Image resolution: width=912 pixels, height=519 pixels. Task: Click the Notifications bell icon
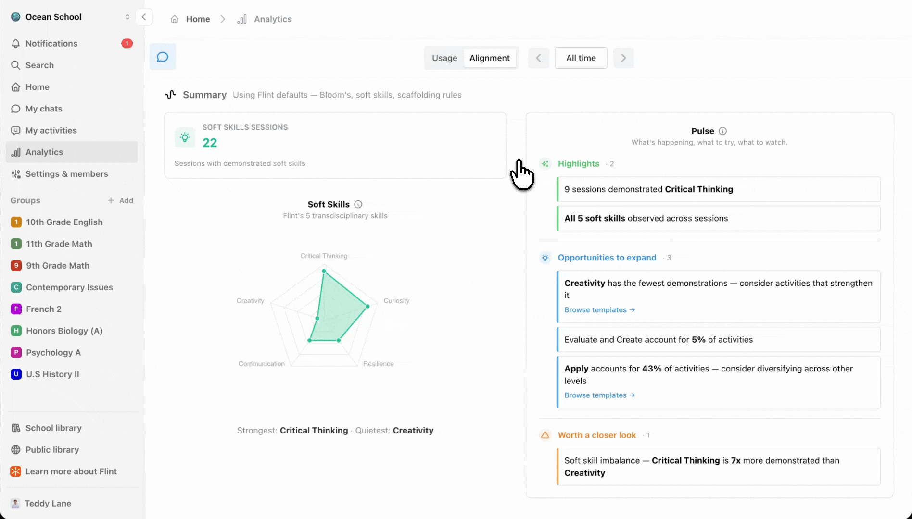click(x=16, y=43)
